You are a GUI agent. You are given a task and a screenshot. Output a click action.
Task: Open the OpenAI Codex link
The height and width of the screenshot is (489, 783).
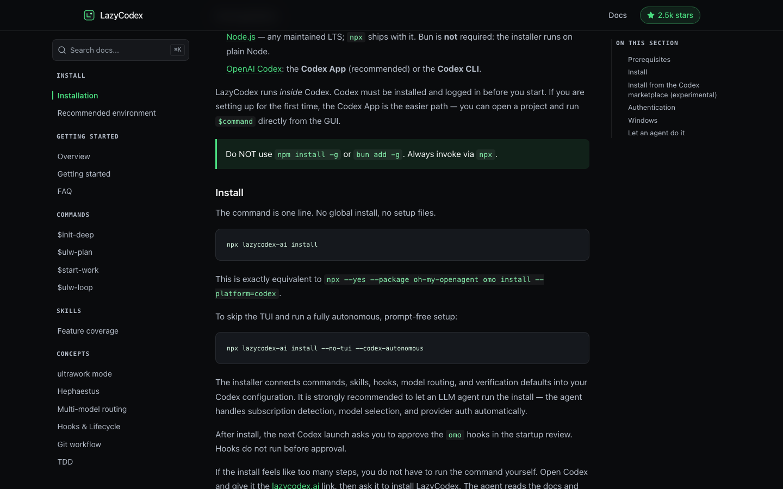coord(254,69)
